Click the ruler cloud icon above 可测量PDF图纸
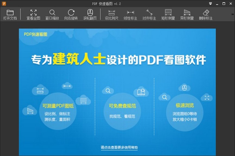The width and height of the screenshot is (235, 156). [x=40, y=91]
